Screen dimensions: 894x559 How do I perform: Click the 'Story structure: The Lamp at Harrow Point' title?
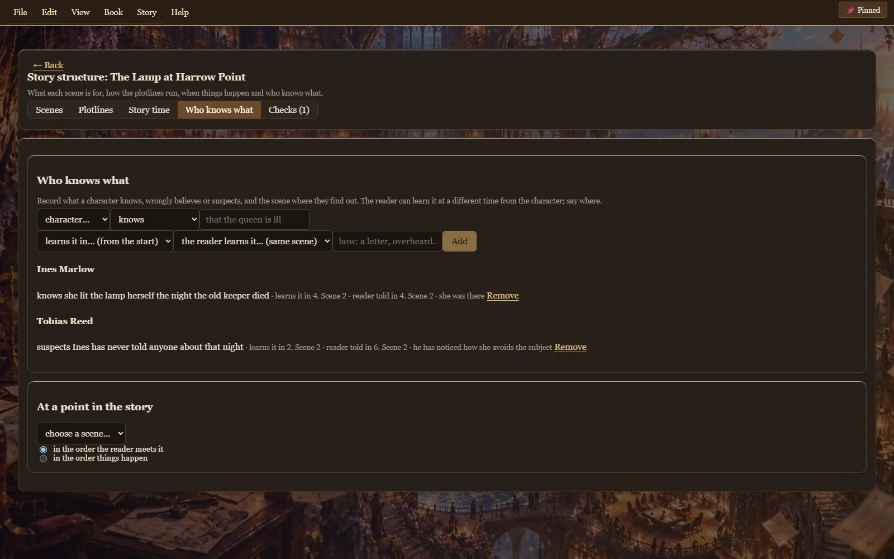pyautogui.click(x=136, y=77)
